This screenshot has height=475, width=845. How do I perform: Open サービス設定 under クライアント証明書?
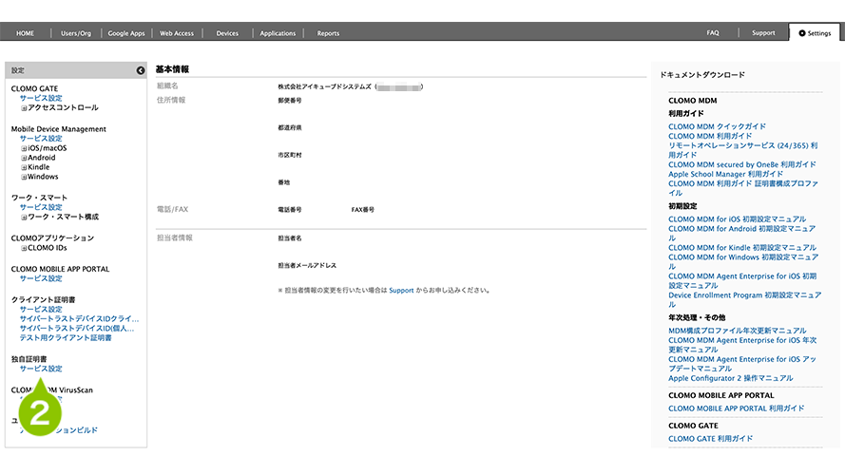tap(41, 310)
